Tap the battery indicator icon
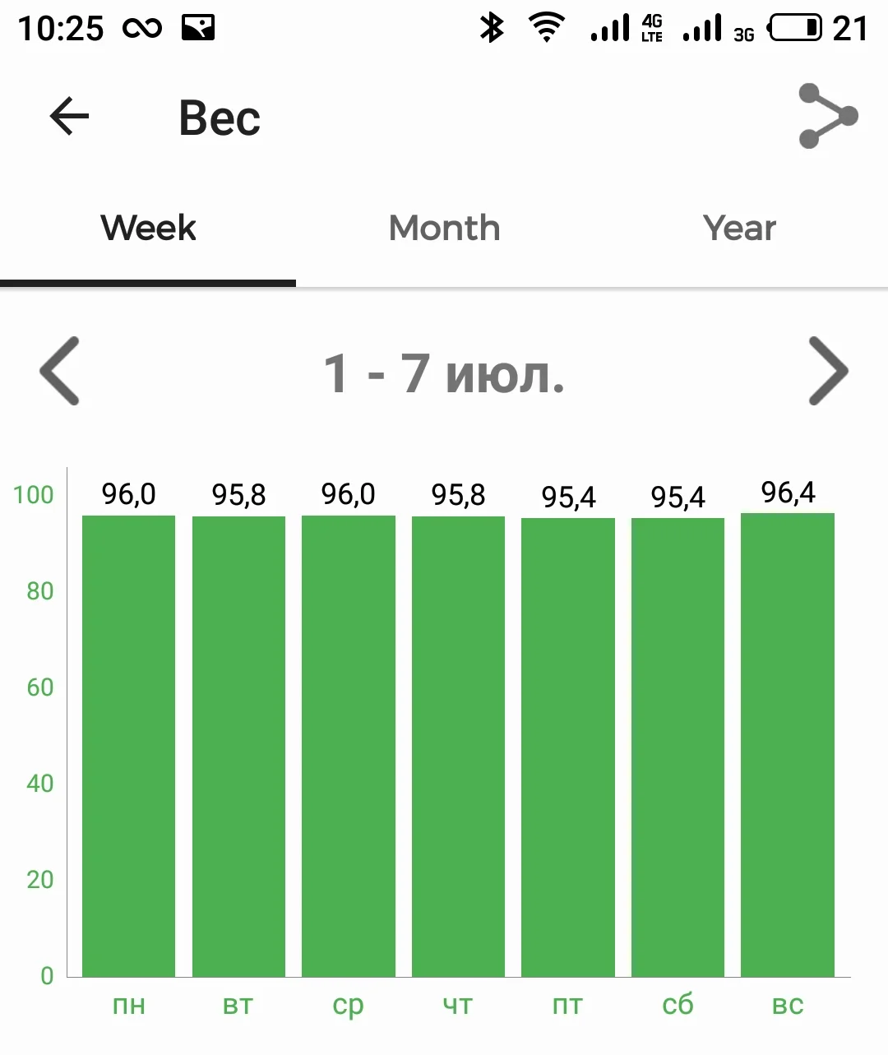 [x=795, y=28]
